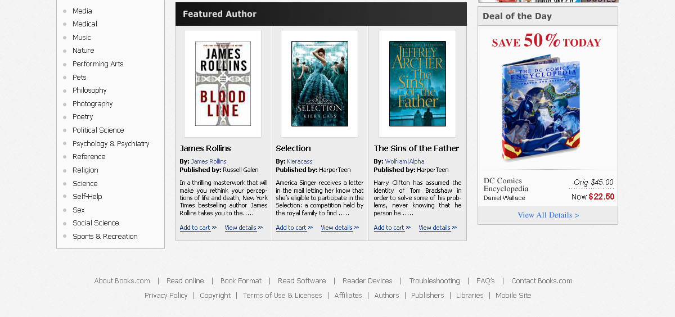Open FAQ's footer link
The image size is (675, 317).
[485, 281]
